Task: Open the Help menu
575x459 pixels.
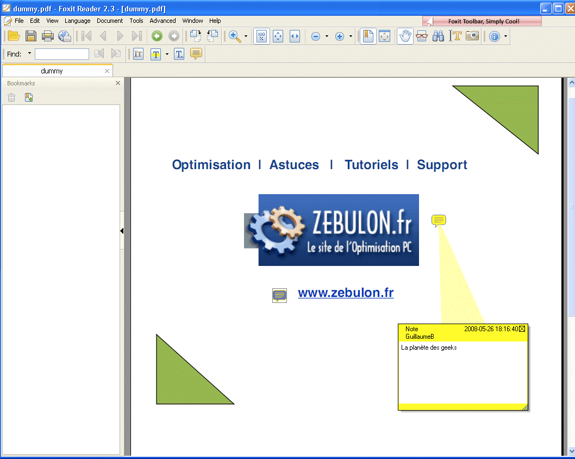Action: tap(215, 21)
